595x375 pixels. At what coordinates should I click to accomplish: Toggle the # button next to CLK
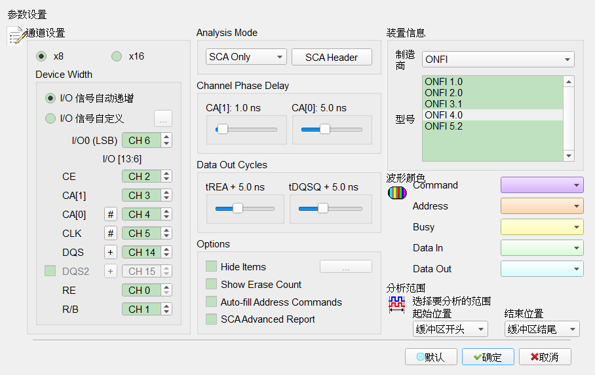pos(111,233)
